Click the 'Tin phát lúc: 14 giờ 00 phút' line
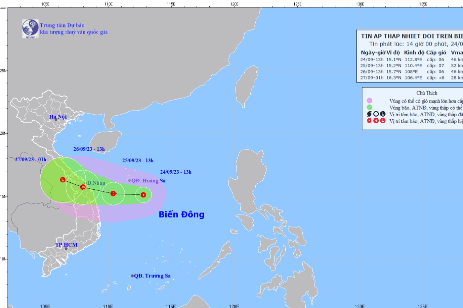Screen dimensions: 463x308 pos(408,44)
